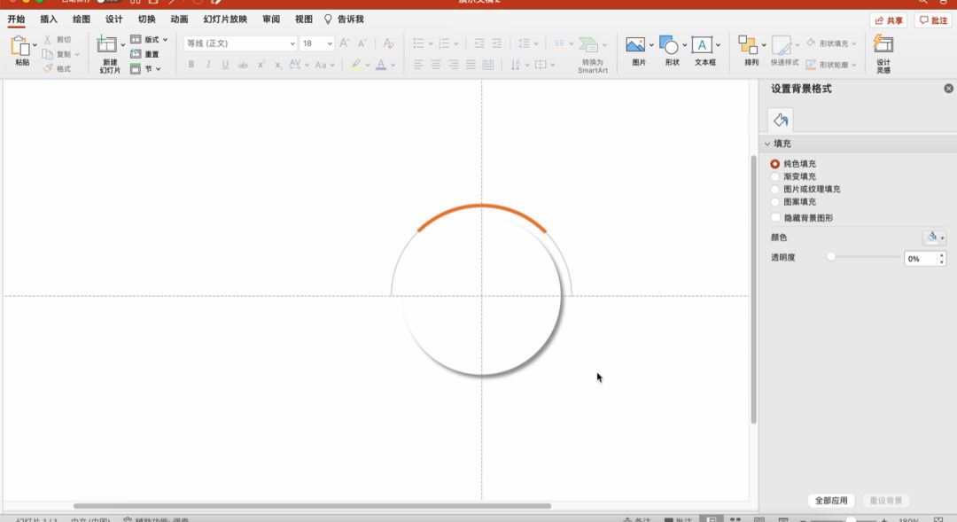Expand the font color dropdown arrow

coord(393,65)
